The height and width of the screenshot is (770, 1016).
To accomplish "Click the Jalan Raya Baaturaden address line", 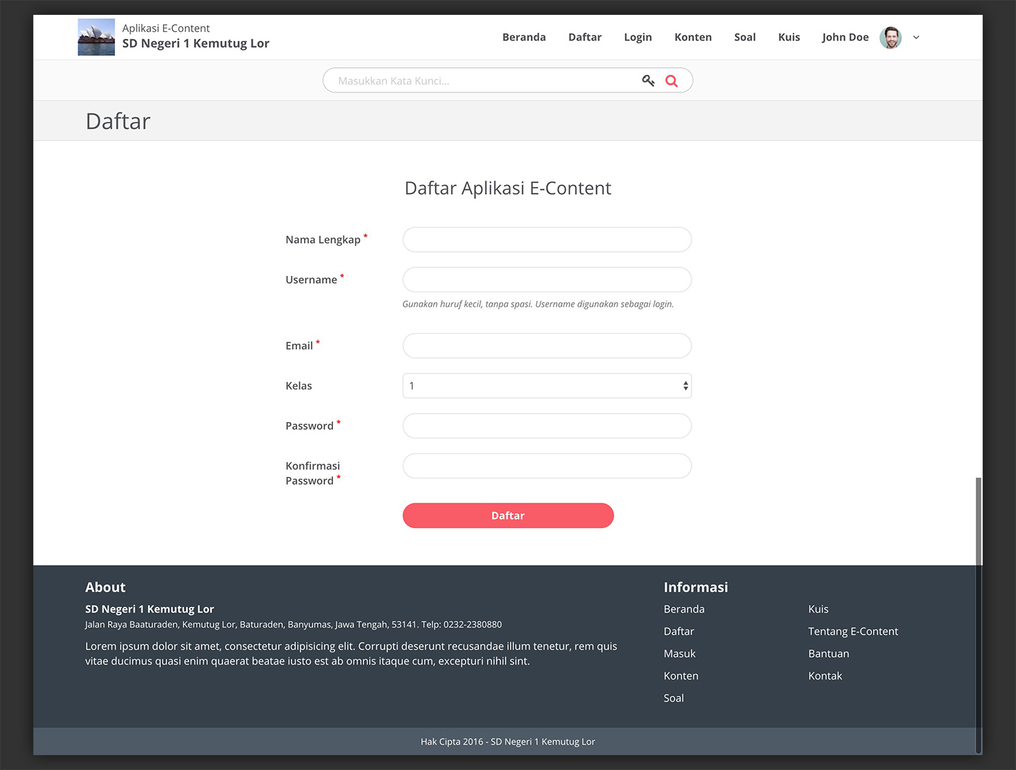I will [x=294, y=625].
